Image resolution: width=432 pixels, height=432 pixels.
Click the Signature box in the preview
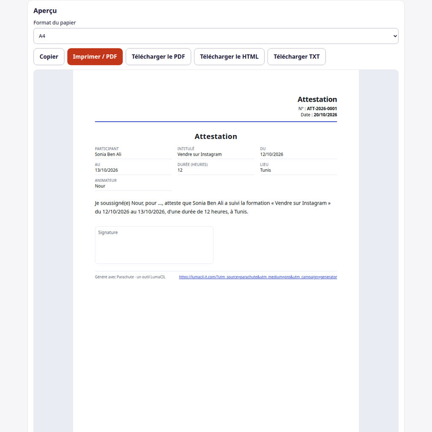click(154, 245)
